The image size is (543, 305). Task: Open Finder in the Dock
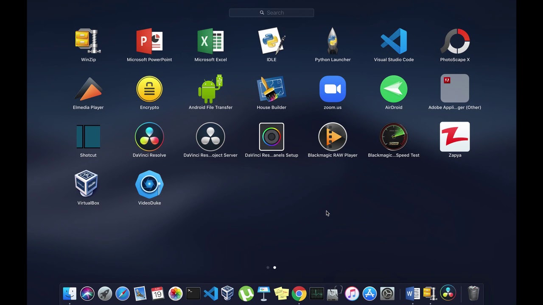[70, 294]
